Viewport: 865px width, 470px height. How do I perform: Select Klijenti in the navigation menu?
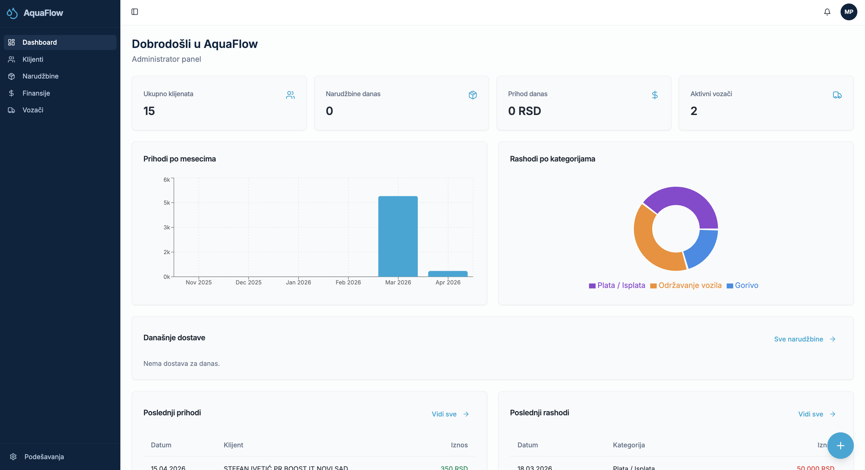pyautogui.click(x=33, y=59)
